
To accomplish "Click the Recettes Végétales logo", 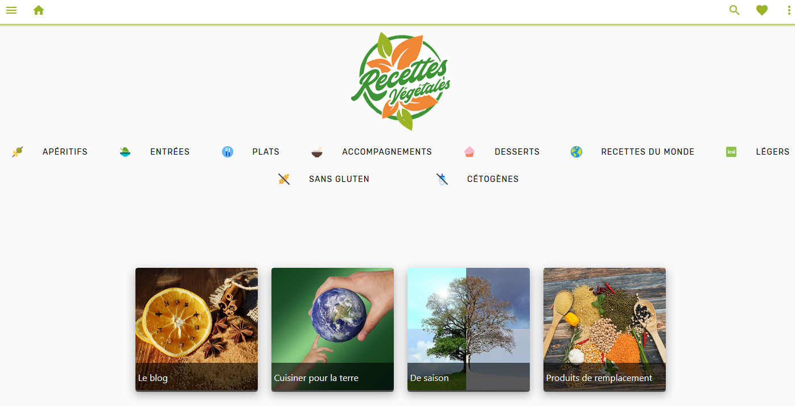I will click(401, 81).
